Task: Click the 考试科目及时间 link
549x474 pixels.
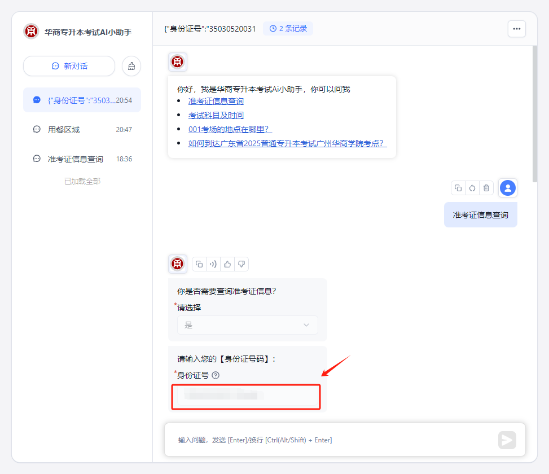Action: (x=216, y=115)
